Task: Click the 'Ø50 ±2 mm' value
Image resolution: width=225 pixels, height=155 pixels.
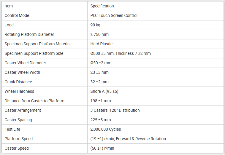Action: tap(101, 63)
